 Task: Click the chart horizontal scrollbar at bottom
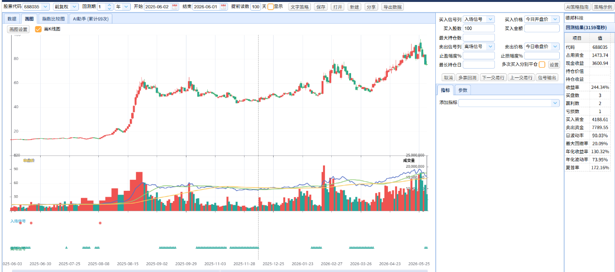point(219,270)
